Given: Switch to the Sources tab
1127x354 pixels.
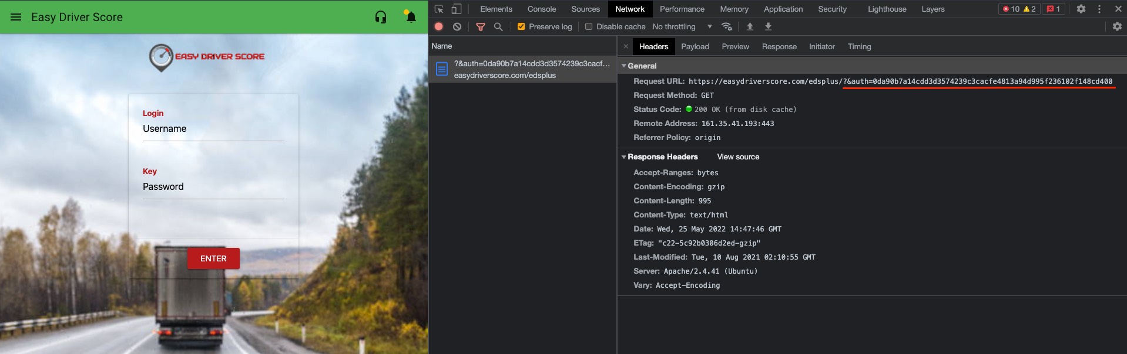Looking at the screenshot, I should (586, 9).
